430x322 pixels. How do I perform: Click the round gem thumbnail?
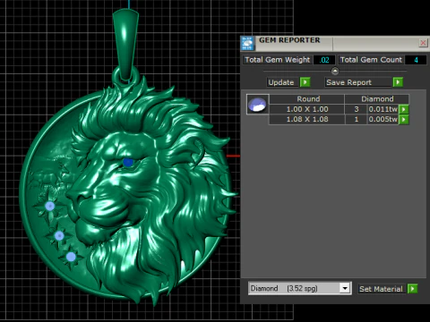click(257, 104)
